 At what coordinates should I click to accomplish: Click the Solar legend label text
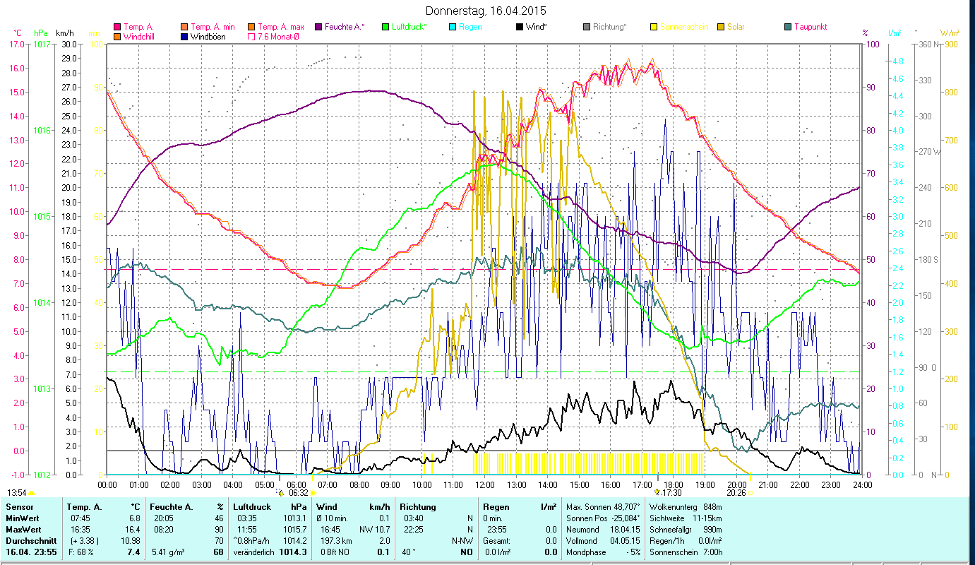737,27
